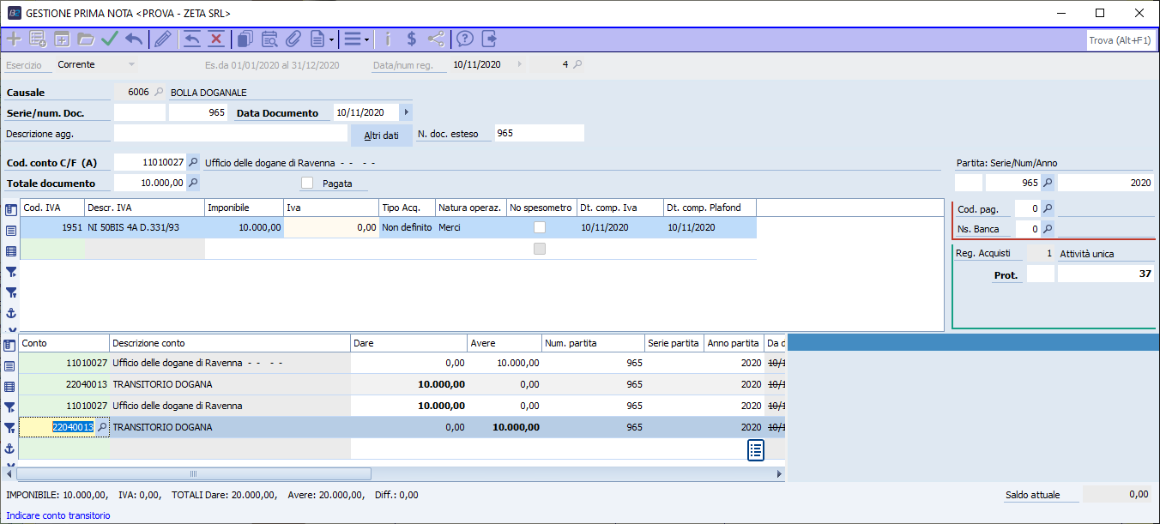Click the help question mark icon

click(x=465, y=39)
